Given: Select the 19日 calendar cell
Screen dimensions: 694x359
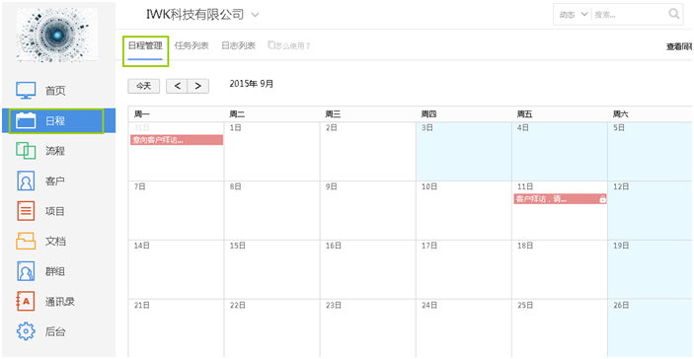Looking at the screenshot, I should (650, 269).
